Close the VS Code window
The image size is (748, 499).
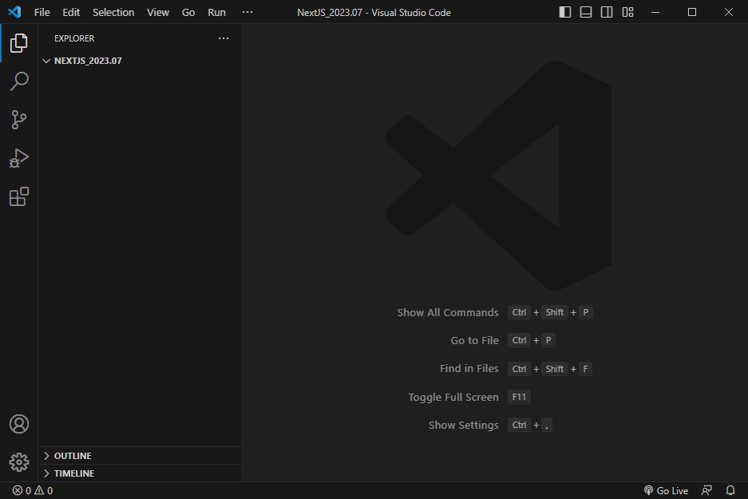728,12
